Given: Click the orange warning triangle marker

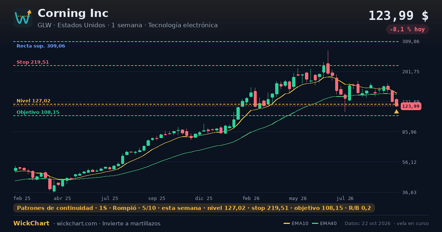Looking at the screenshot, I should [396, 112].
